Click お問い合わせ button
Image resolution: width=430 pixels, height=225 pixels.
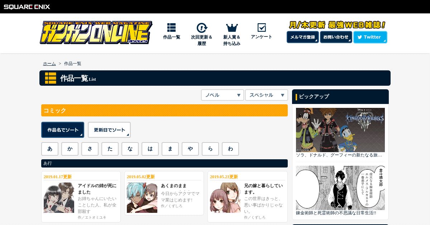point(336,37)
